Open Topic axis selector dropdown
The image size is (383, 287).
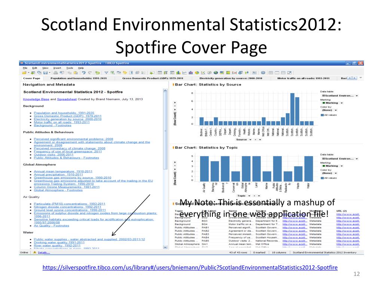pos(249,196)
